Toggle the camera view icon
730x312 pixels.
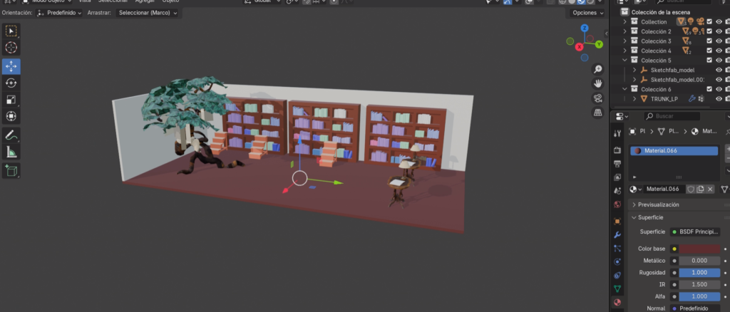click(598, 98)
